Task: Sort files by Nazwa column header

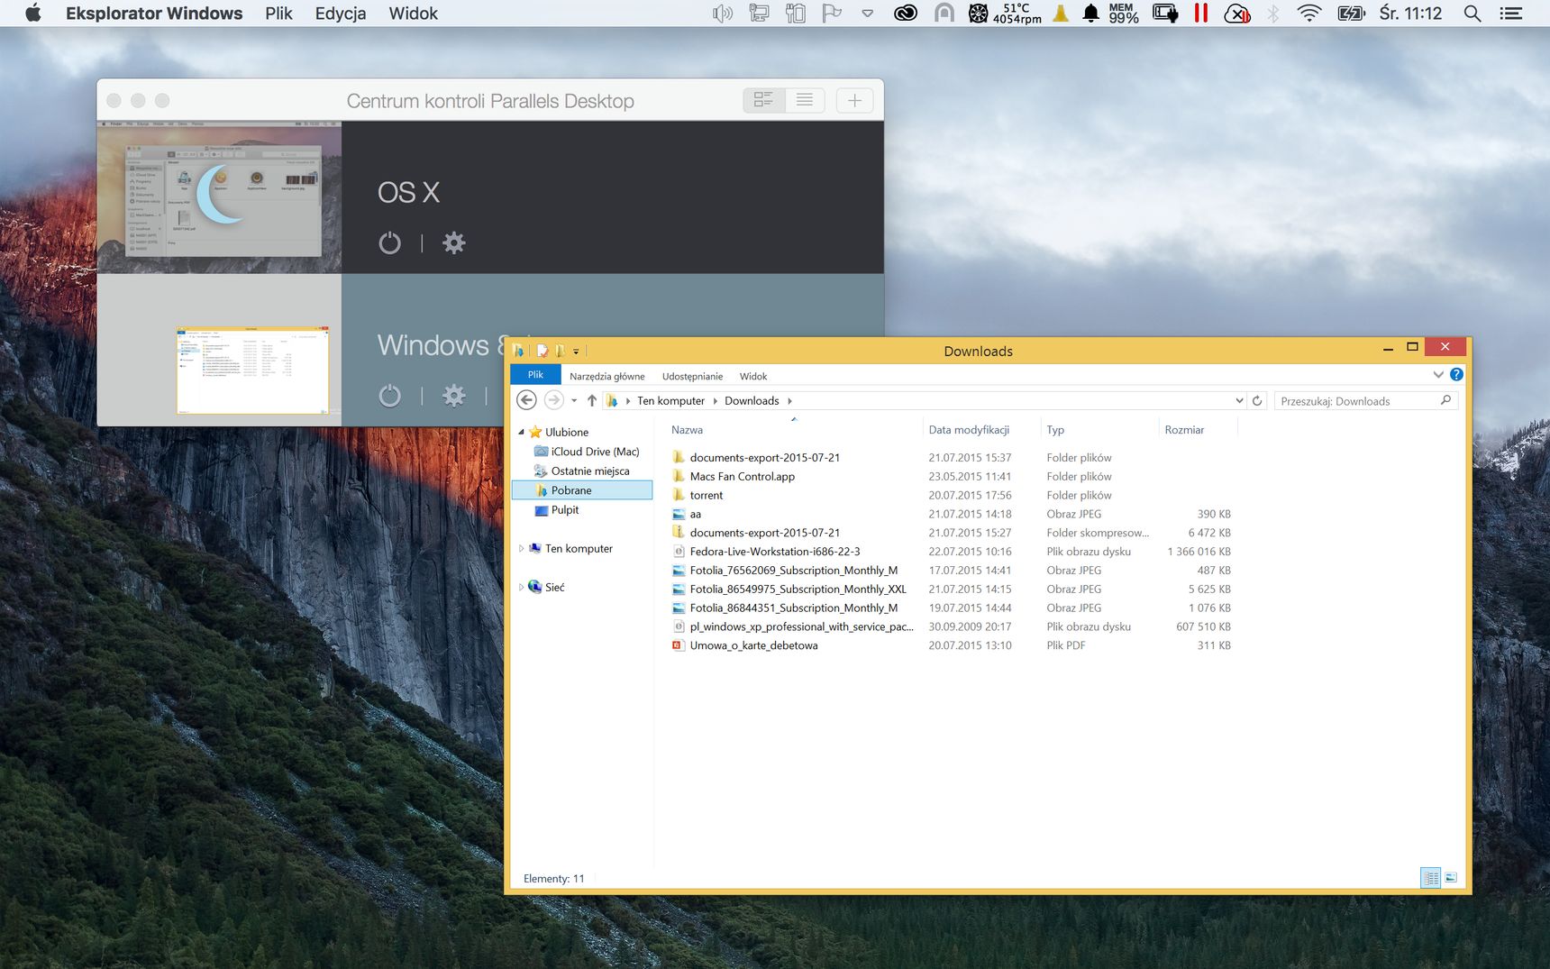Action: (687, 430)
